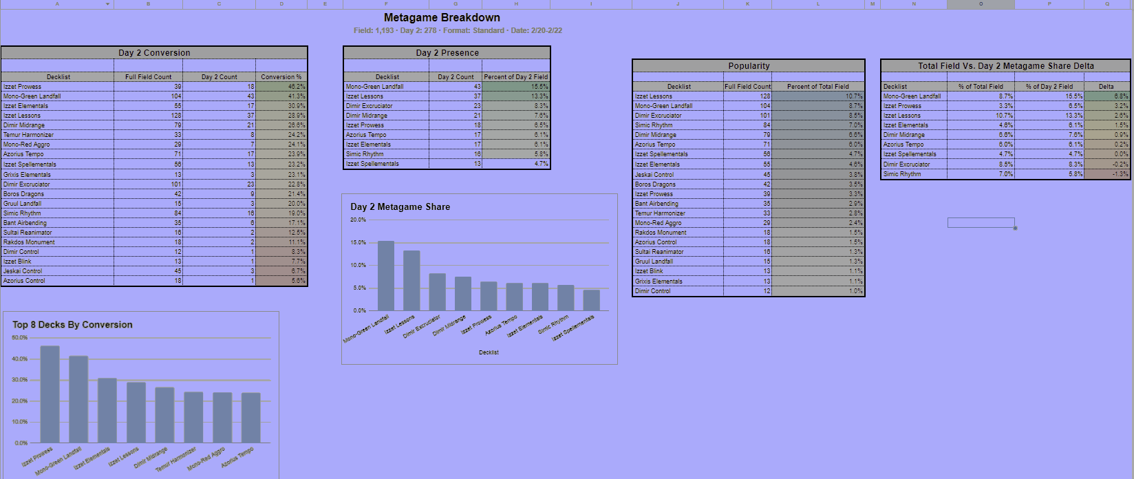
Task: Select column K header
Action: pyautogui.click(x=747, y=4)
